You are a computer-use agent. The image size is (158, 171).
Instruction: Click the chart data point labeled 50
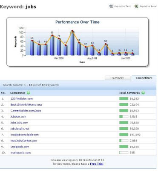click(106, 44)
